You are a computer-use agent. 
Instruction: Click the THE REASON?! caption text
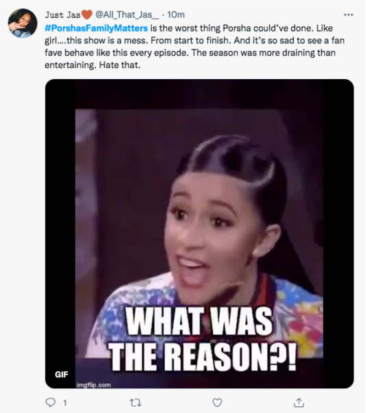point(203,357)
